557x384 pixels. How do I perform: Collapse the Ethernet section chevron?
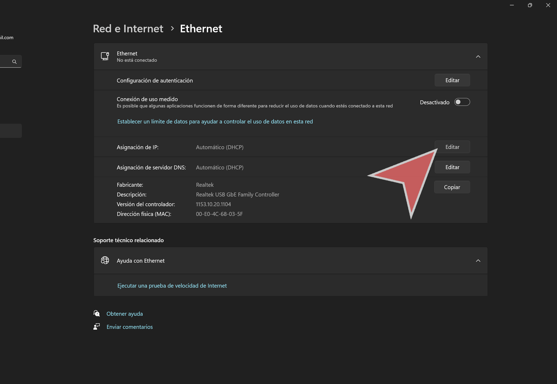478,56
